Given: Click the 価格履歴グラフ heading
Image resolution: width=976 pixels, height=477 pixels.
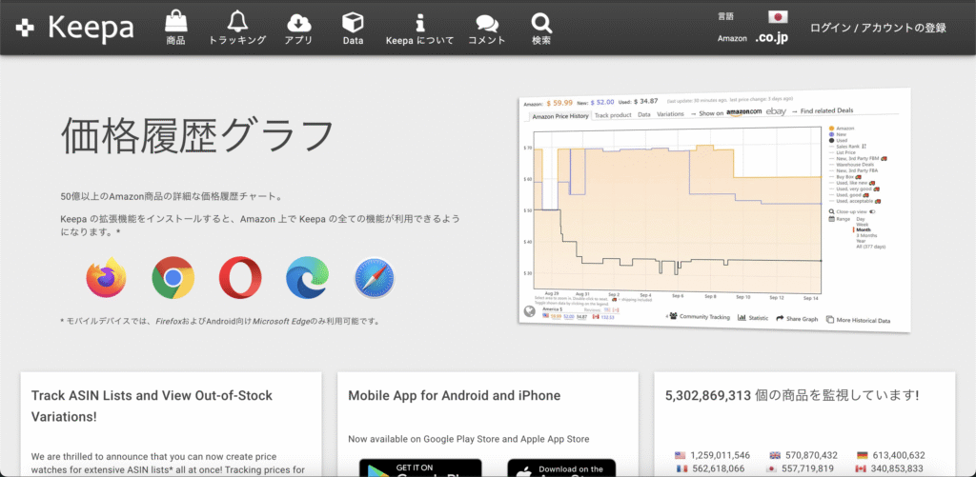Looking at the screenshot, I should coord(198,135).
